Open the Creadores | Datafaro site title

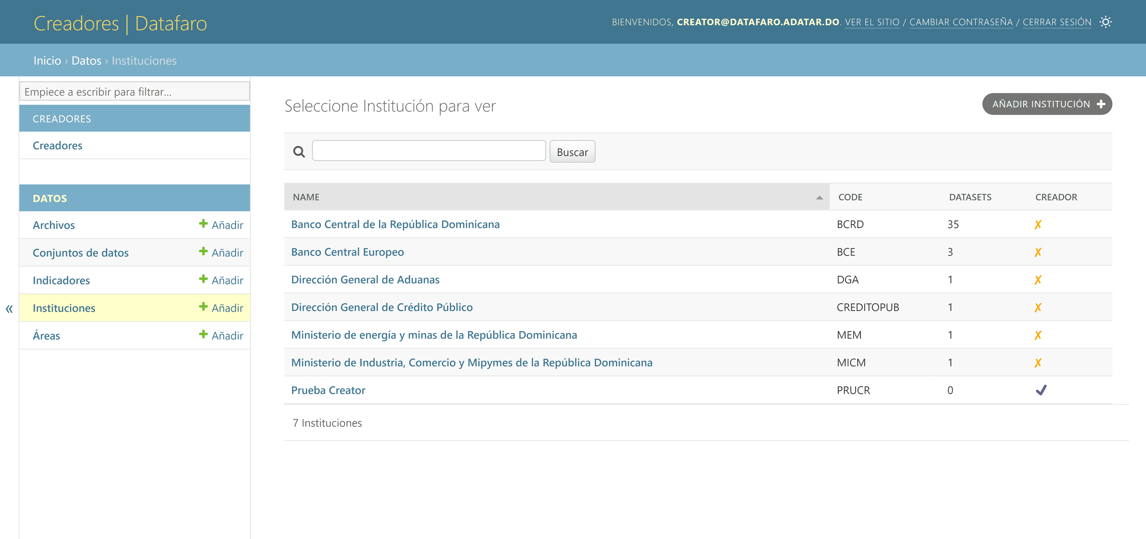click(120, 23)
